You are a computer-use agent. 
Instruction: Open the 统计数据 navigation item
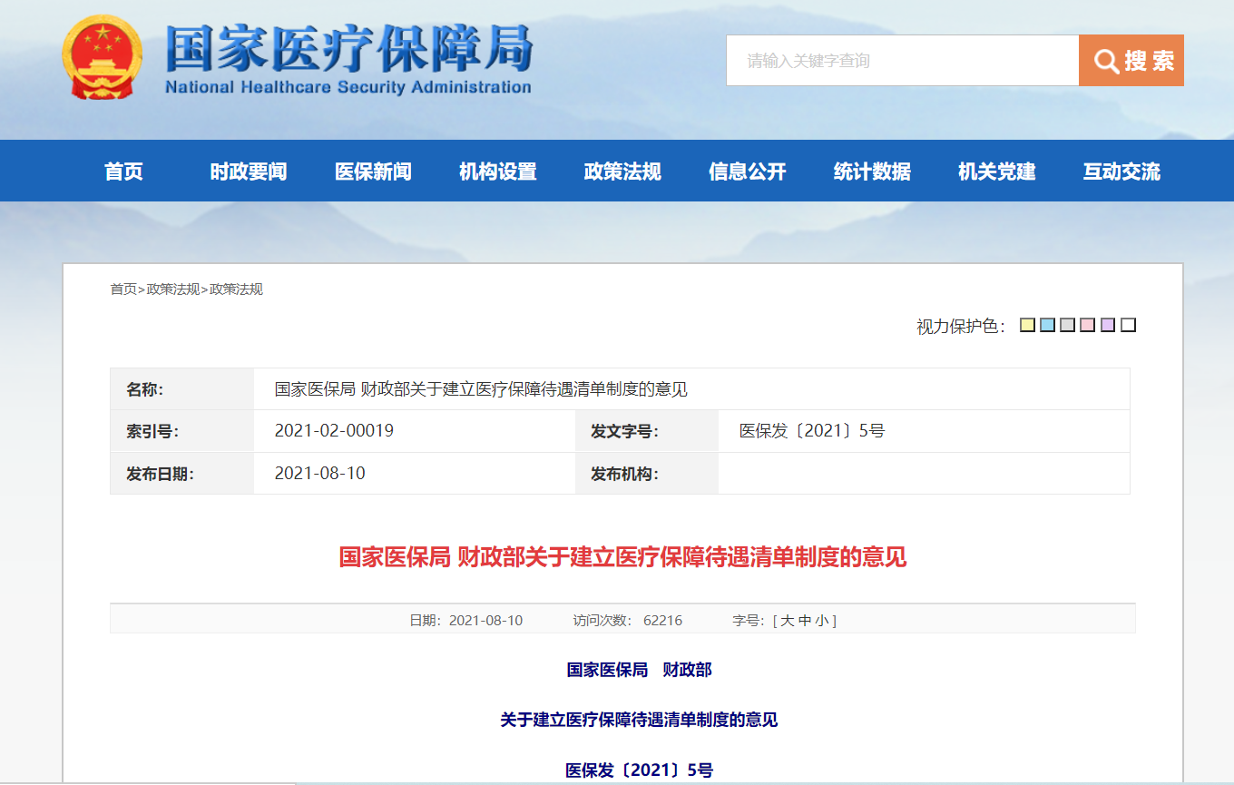pos(872,172)
